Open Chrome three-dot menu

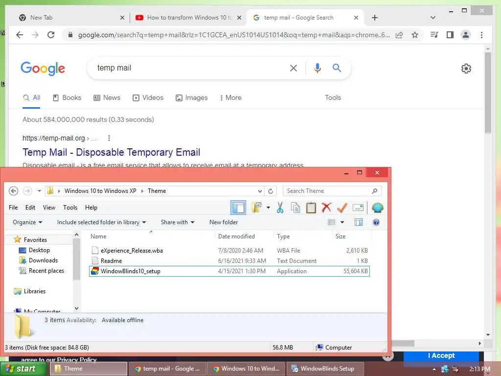[x=481, y=35]
